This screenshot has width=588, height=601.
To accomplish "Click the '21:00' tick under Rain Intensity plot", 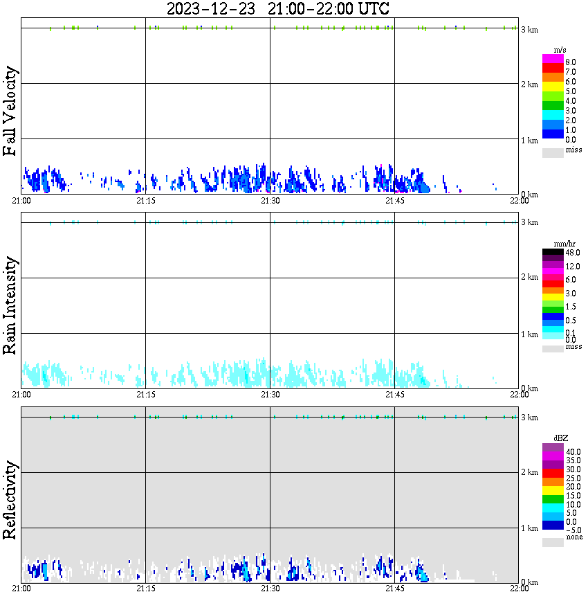I will [21, 395].
